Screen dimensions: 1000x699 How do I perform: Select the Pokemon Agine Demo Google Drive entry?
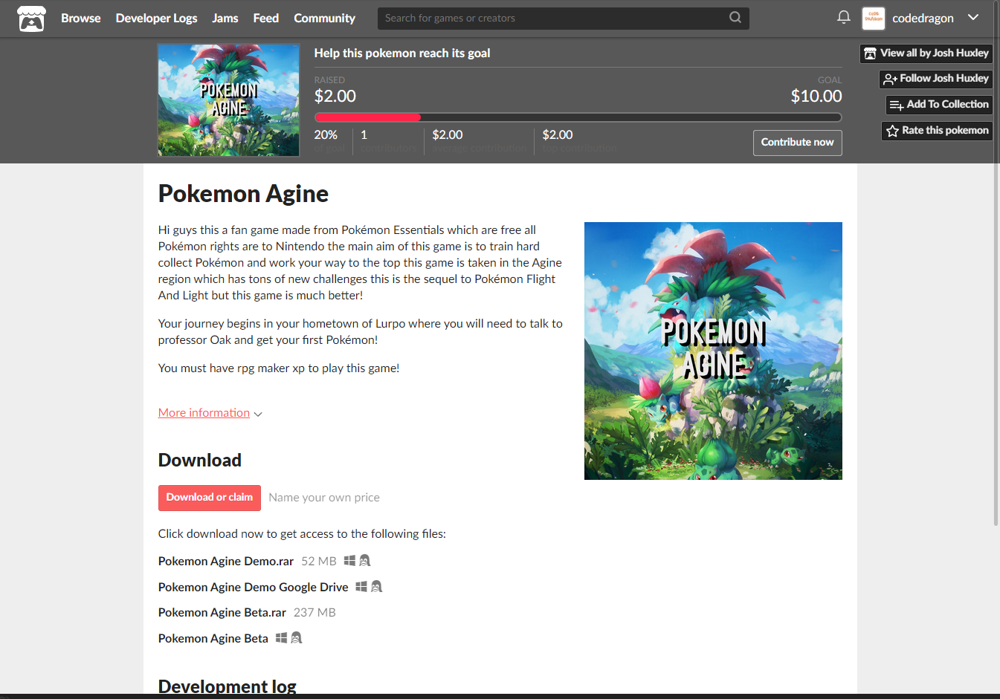point(253,588)
